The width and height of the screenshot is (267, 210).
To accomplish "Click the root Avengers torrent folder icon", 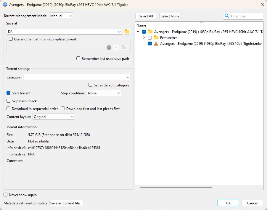I will 150,32.
